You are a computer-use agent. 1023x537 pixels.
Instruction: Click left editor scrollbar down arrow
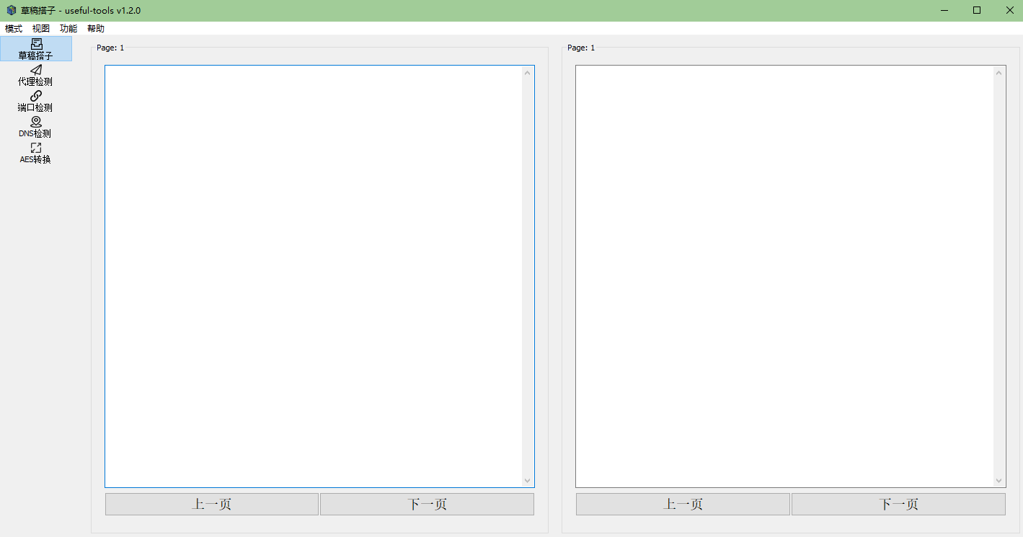[x=528, y=481]
